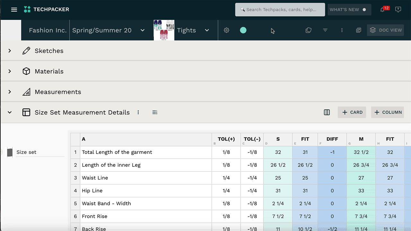411x231 pixels.
Task: Click the teal status circle
Action: click(243, 30)
